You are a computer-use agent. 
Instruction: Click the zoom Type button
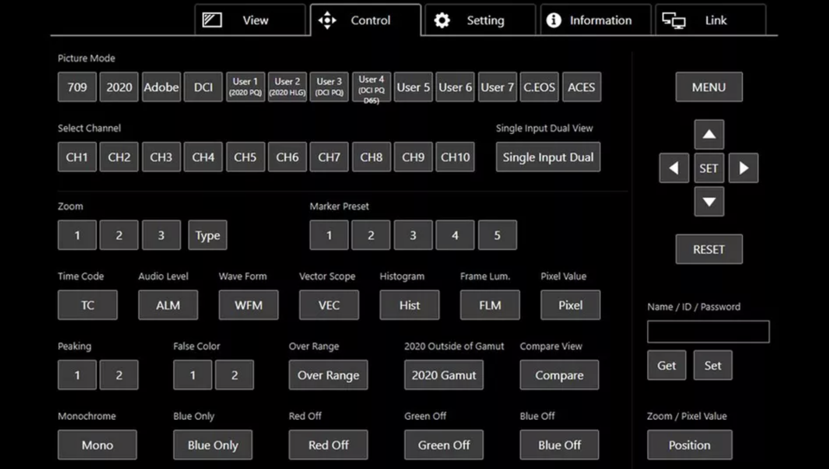tap(207, 235)
